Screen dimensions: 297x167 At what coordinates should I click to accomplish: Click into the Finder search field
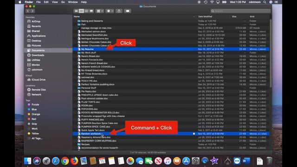240,11
